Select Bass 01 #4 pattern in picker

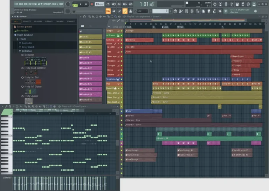tap(90, 42)
